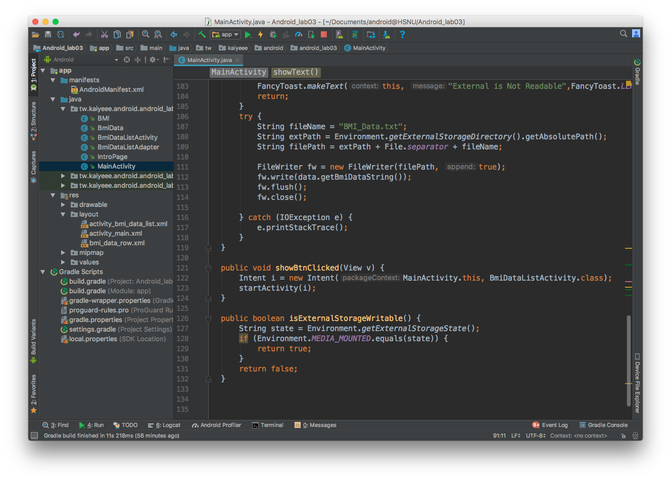671x481 pixels.
Task: Click the hide project panel icon
Action: (166, 60)
